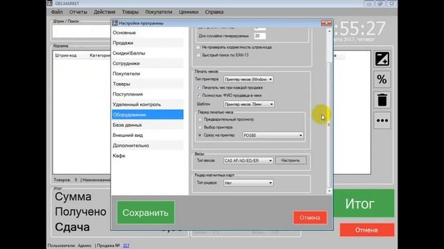This screenshot has width=444, height=249.
Task: Open the Покупатели menu
Action: tap(159, 12)
